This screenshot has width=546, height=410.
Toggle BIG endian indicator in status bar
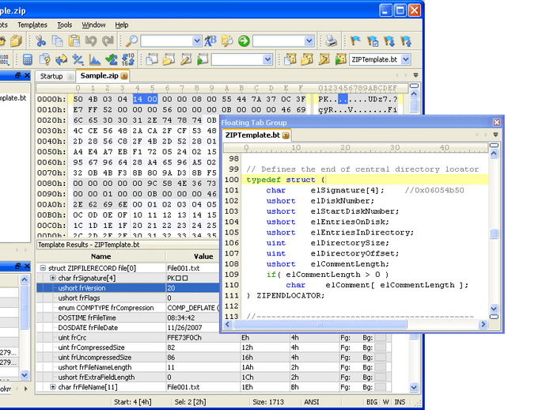click(372, 402)
